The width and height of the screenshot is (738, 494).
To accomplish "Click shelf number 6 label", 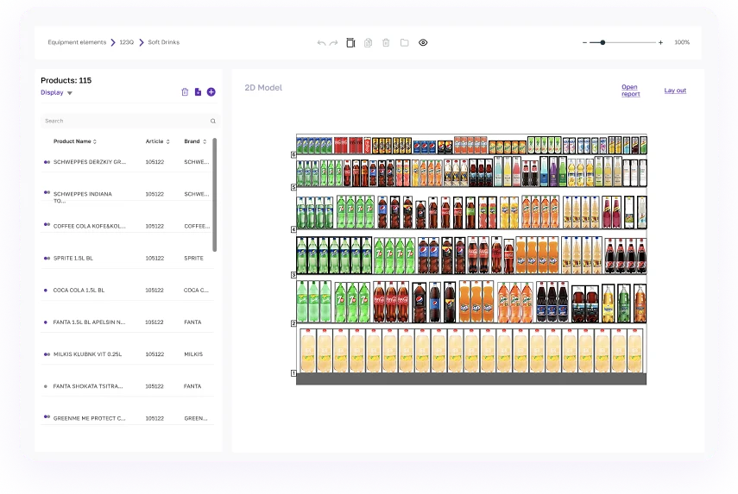I will (x=293, y=154).
